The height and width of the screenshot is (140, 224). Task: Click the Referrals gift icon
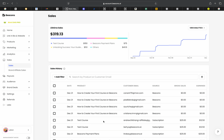[x=4, y=99]
